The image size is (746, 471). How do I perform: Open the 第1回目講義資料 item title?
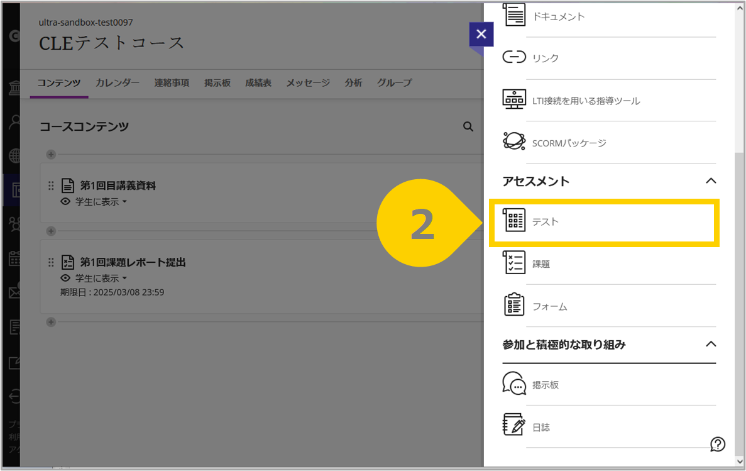click(118, 186)
